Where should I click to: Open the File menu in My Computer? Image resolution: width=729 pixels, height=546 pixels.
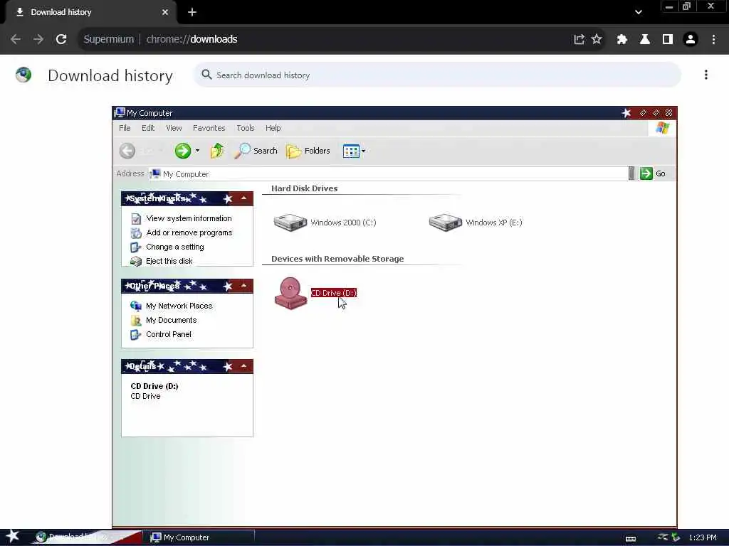(x=125, y=128)
